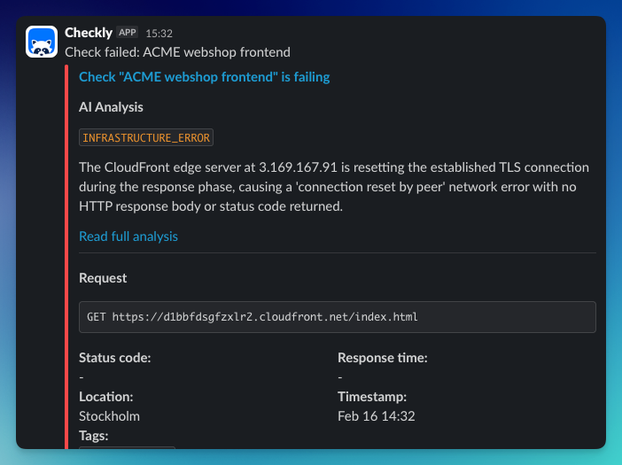
Task: Click the AI Analysis heading
Action: 111,107
